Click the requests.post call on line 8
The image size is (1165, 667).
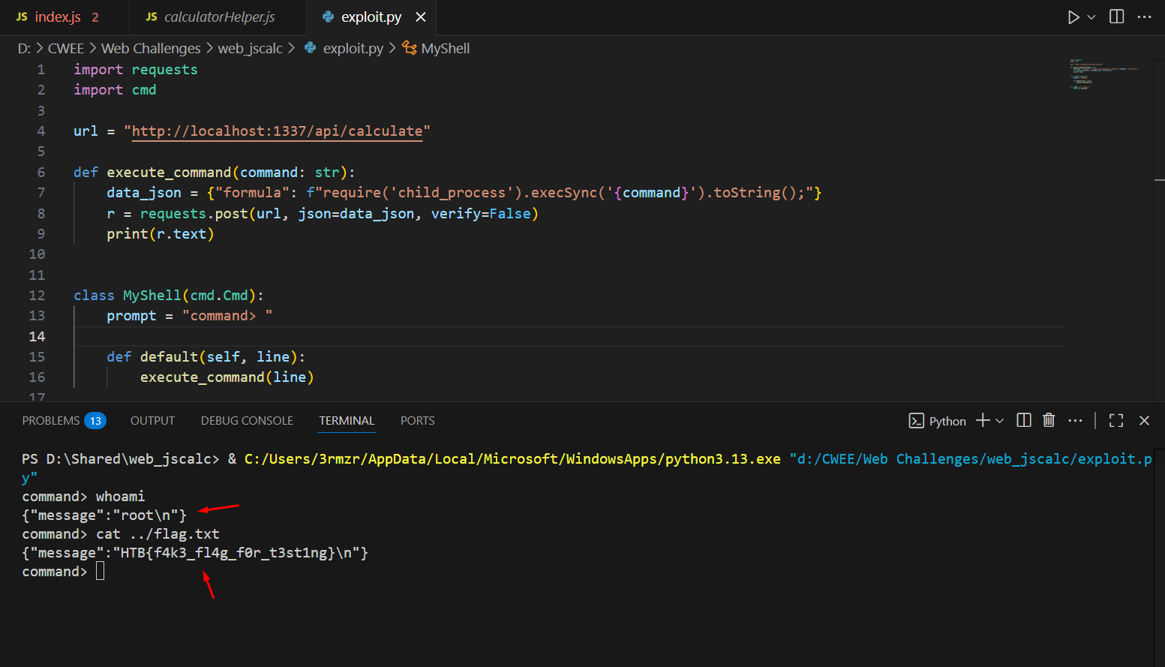[x=339, y=214]
